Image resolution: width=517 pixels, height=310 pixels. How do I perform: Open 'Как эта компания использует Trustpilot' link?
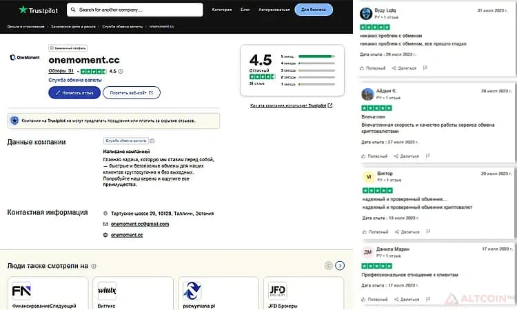coord(291,106)
